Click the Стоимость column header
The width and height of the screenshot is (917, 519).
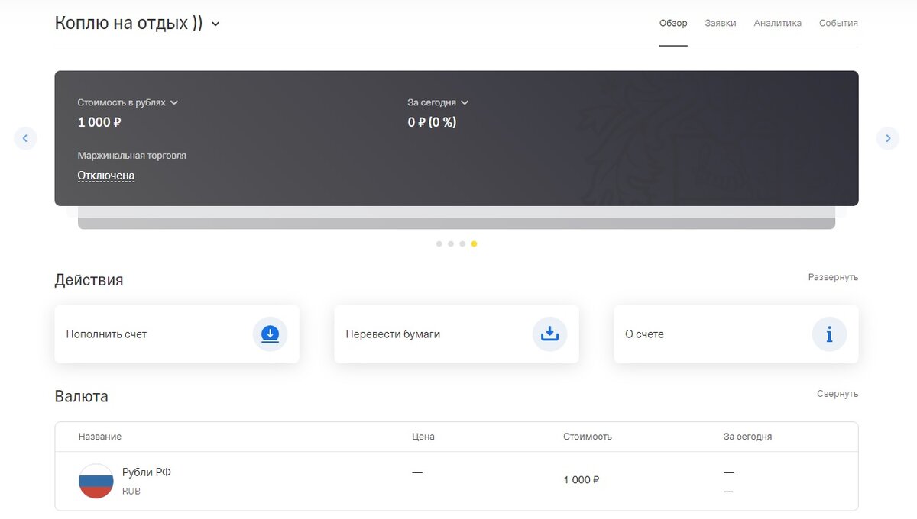(588, 437)
